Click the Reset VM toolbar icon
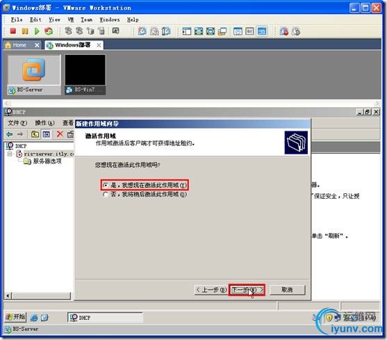The height and width of the screenshot is (340, 387). 49,31
